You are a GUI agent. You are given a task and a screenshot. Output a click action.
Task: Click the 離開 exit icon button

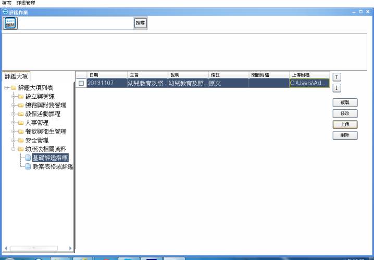(10, 23)
